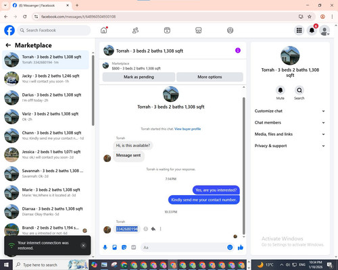This screenshot has width=338, height=270.
Task: React to the phone number message
Action: pos(146,229)
